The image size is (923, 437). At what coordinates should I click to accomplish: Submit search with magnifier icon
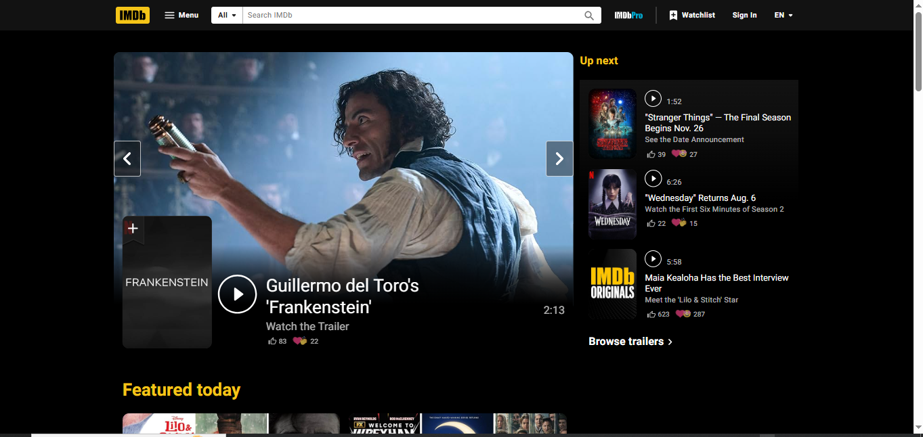pos(590,15)
